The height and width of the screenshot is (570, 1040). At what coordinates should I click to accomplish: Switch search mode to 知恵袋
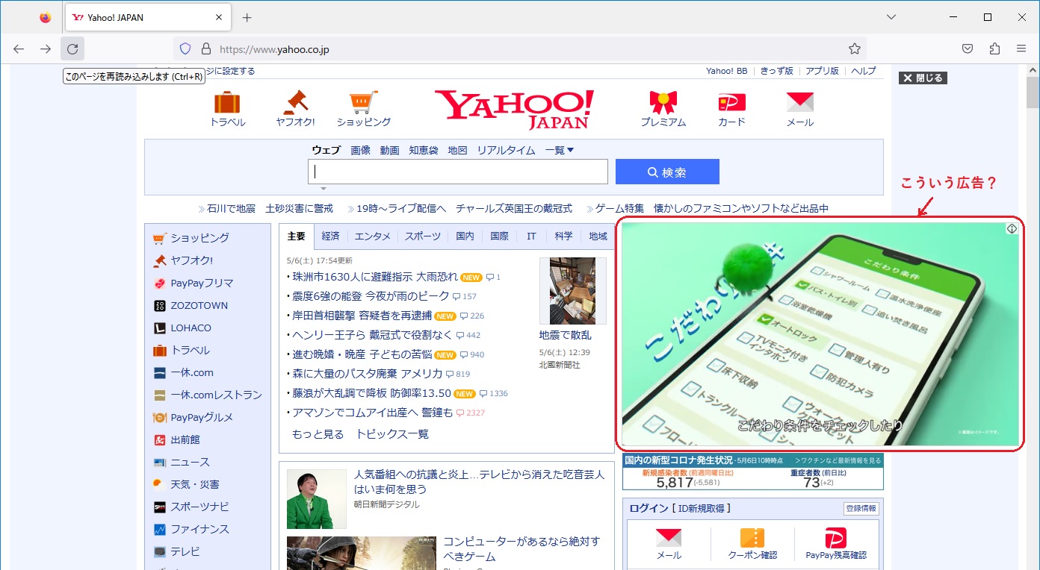(423, 150)
